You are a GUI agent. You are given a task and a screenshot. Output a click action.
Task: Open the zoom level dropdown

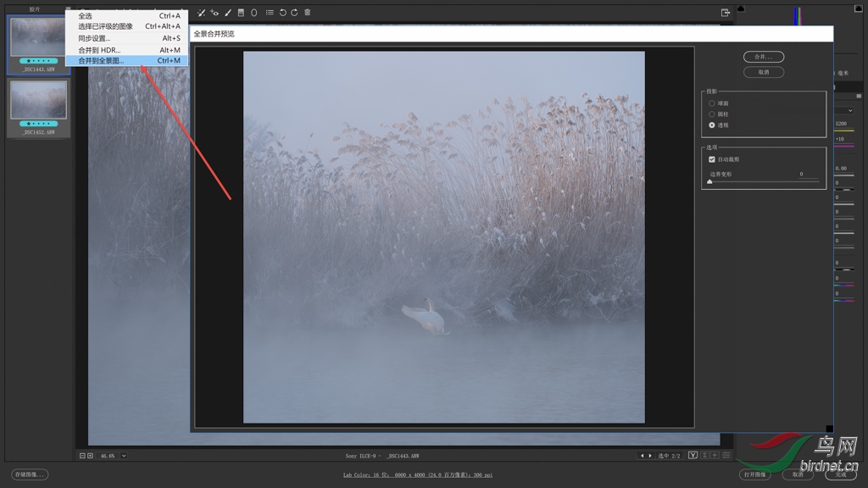124,456
